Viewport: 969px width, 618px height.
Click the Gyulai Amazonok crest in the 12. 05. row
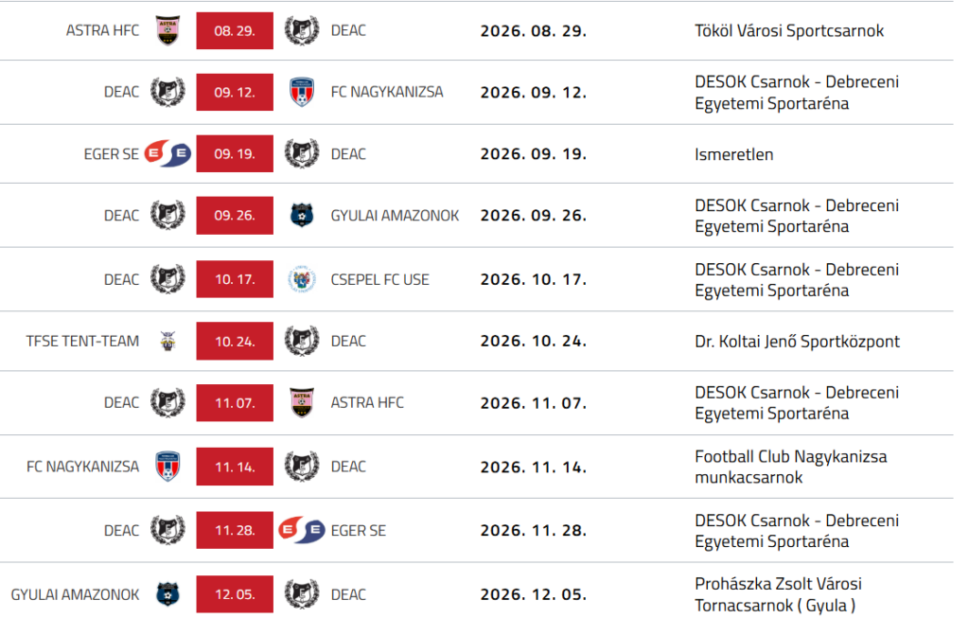(167, 594)
